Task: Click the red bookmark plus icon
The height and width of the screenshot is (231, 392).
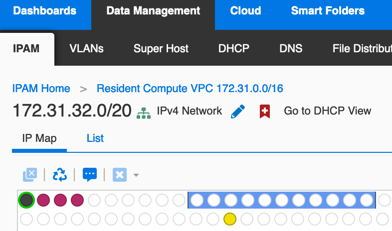Action: point(265,111)
